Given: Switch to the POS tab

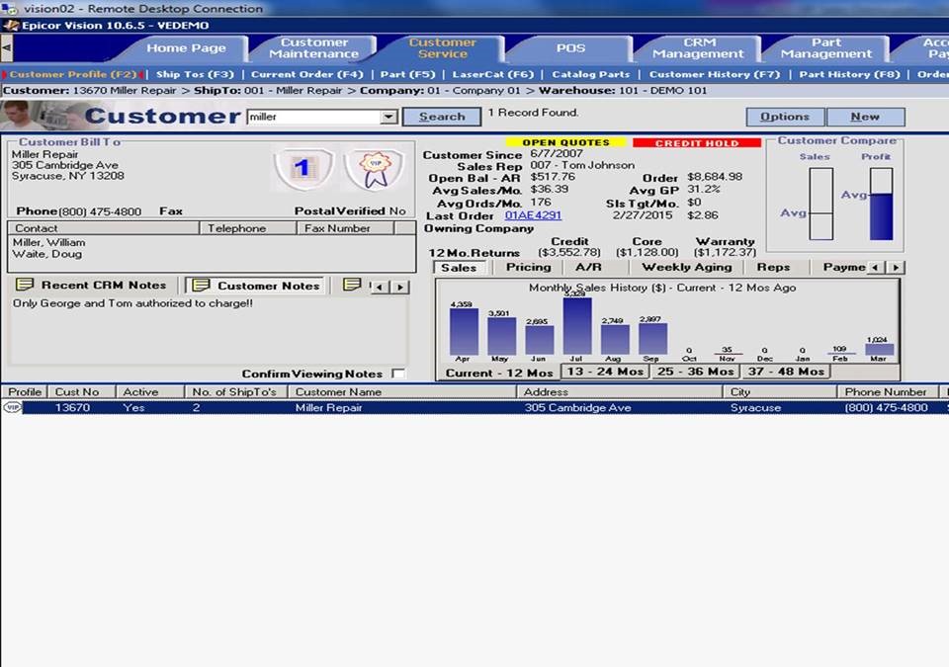Looking at the screenshot, I should pyautogui.click(x=571, y=46).
